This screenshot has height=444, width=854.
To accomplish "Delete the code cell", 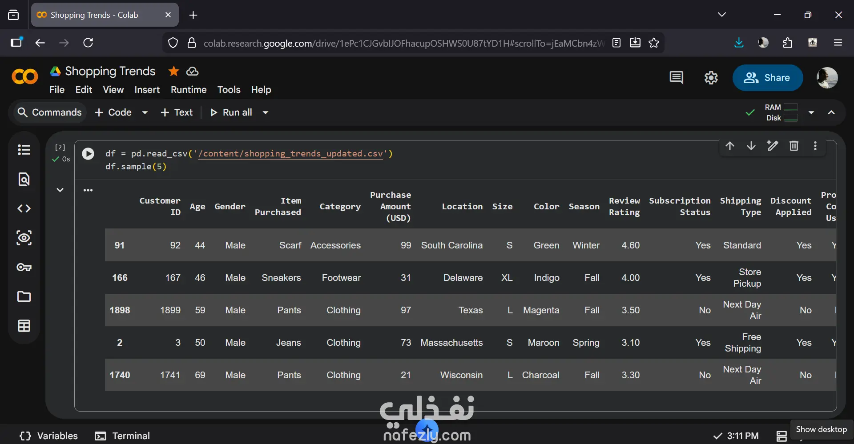I will pyautogui.click(x=794, y=146).
